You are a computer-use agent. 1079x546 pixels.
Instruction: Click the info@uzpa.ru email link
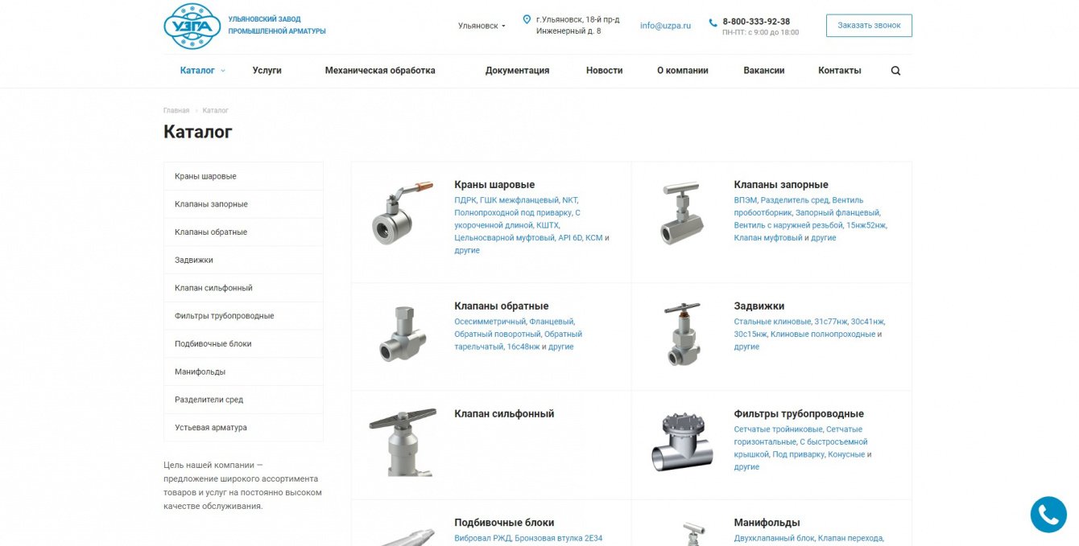665,26
